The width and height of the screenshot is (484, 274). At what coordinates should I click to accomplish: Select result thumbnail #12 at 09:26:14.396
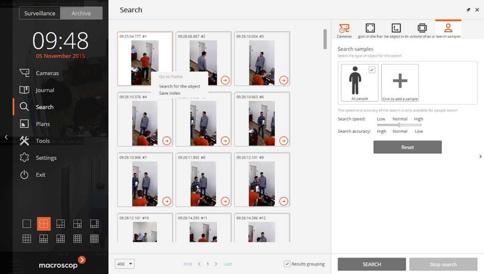pyautogui.click(x=262, y=228)
